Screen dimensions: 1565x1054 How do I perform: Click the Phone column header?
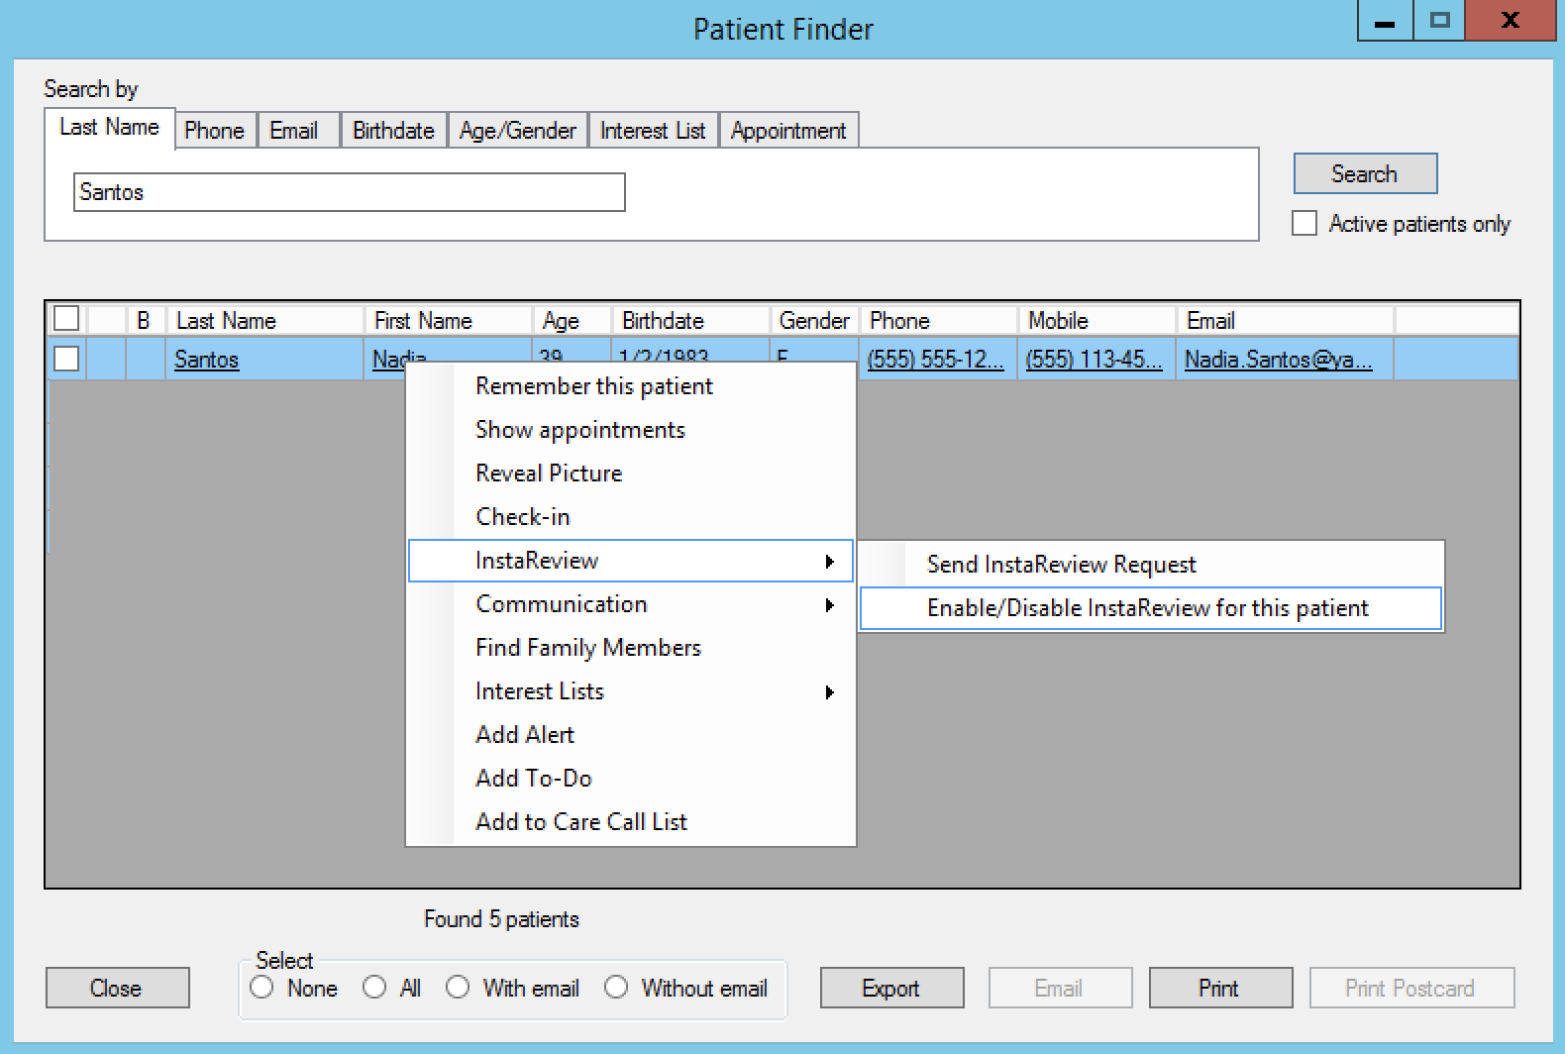point(938,320)
